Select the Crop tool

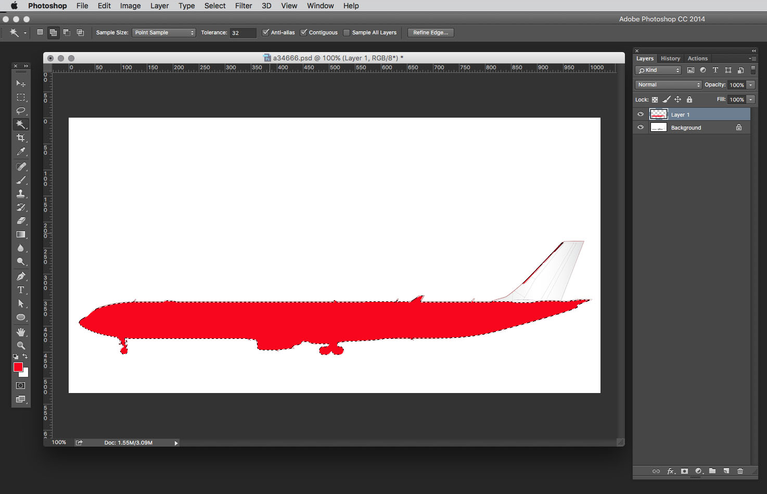tap(21, 138)
